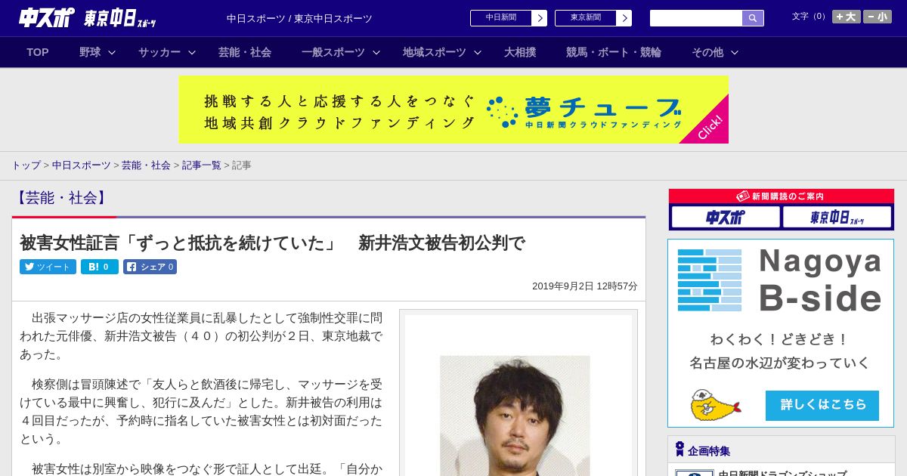Go to トップ breadcrumb link
Viewport: 907px width, 476px height.
tap(26, 165)
